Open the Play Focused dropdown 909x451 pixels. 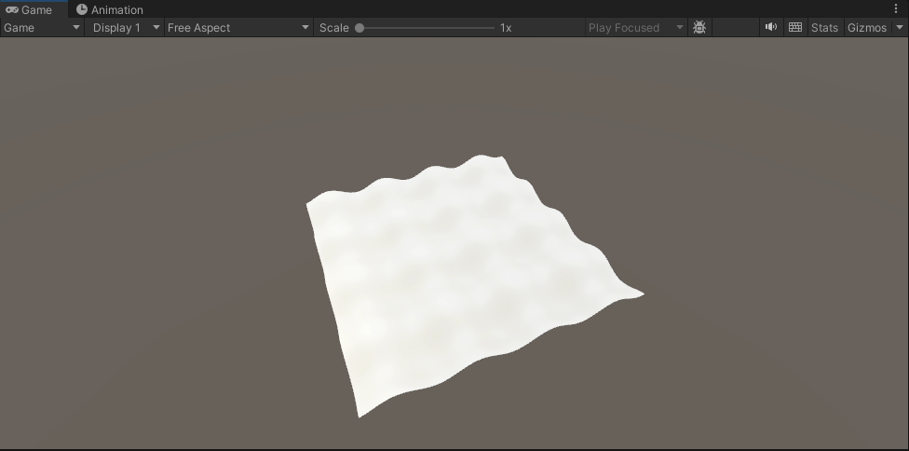636,27
